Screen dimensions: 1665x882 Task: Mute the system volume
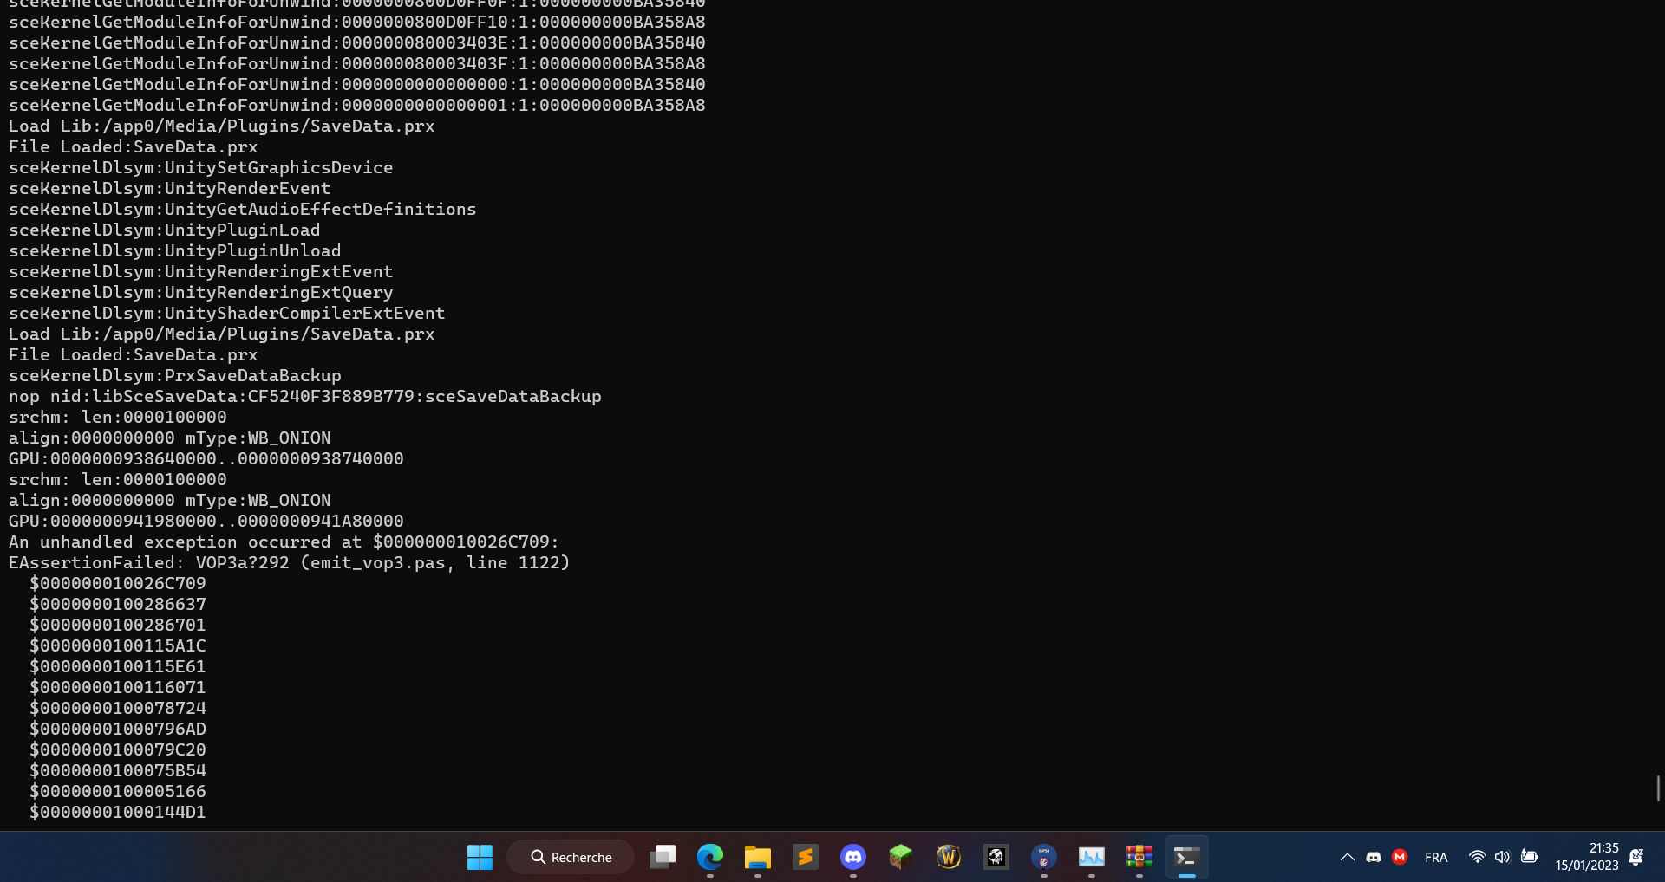pyautogui.click(x=1503, y=857)
